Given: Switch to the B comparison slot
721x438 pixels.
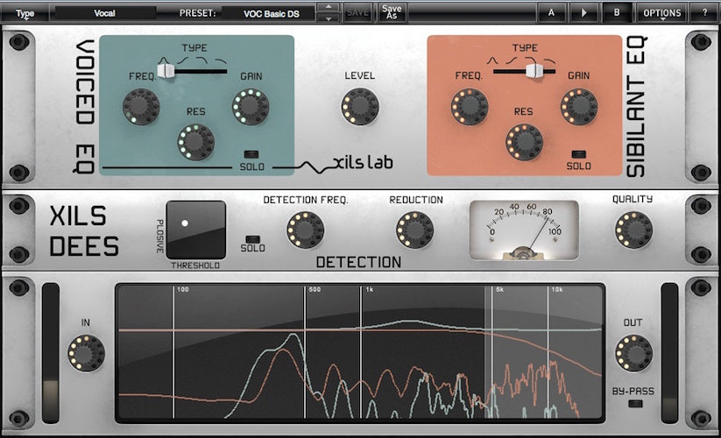Looking at the screenshot, I should pyautogui.click(x=617, y=13).
